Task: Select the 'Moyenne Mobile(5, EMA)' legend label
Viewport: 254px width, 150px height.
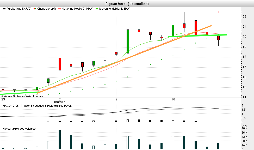Action: coord(115,9)
